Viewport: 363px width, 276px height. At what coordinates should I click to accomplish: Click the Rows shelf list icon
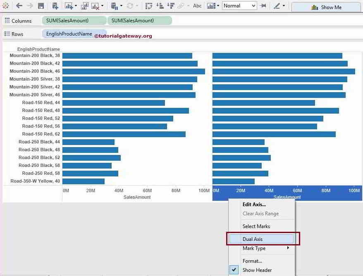pos(7,34)
